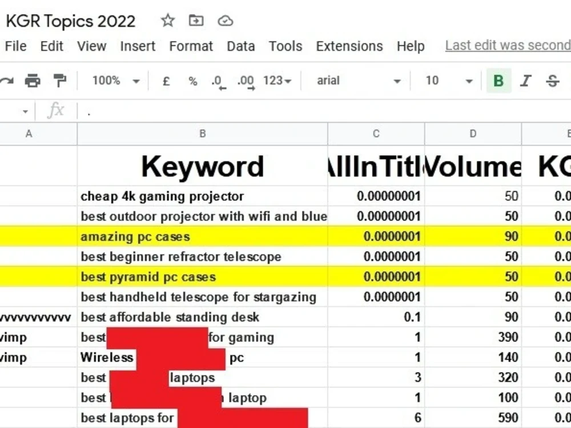Open the Format menu
This screenshot has height=428, width=571.
point(191,46)
